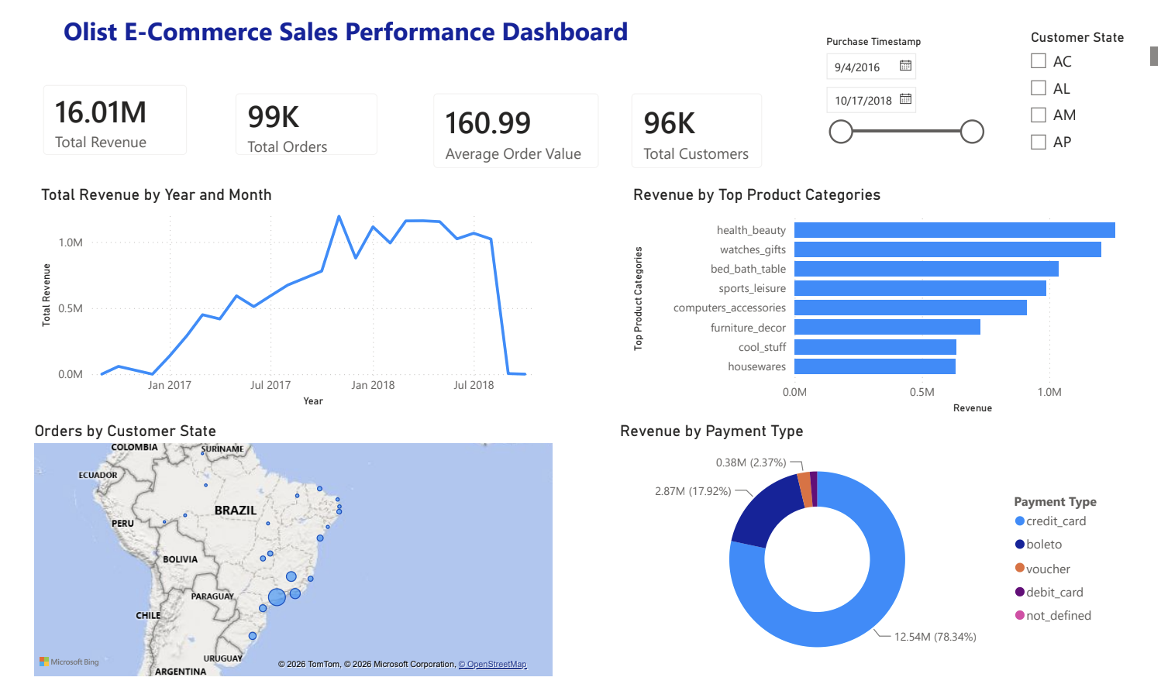Click the 'Revenue by Top Product Categories' title
The height and width of the screenshot is (691, 1161).
pyautogui.click(x=756, y=195)
